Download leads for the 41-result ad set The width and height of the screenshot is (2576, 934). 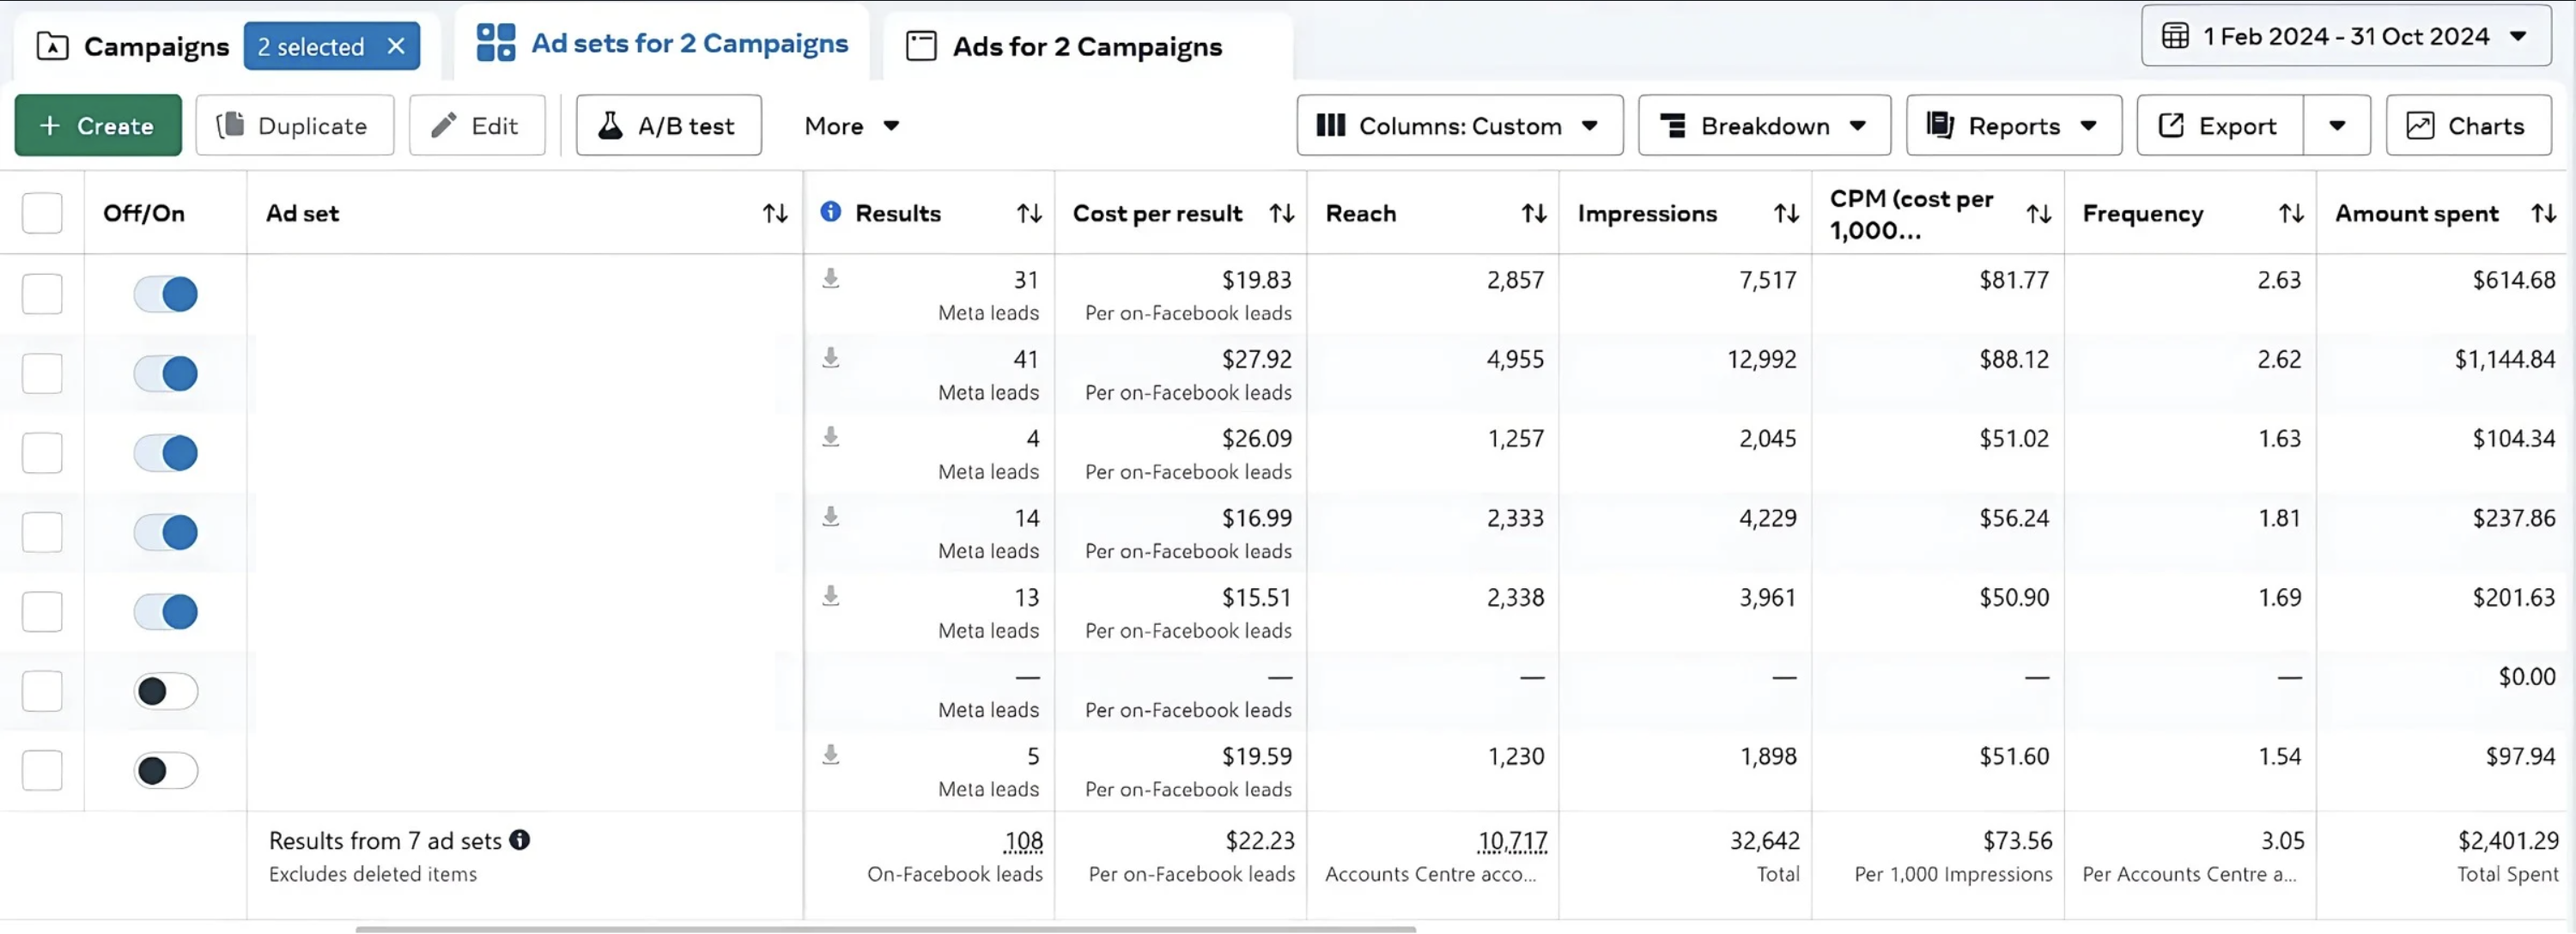(830, 357)
